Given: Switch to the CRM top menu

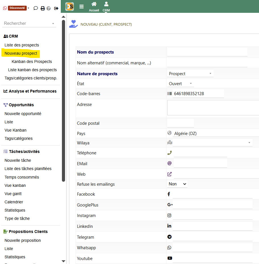Looking at the screenshot, I should [106, 7].
